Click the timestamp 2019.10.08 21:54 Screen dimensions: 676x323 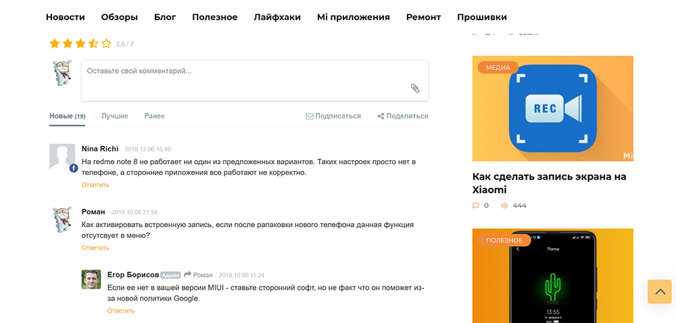click(135, 212)
